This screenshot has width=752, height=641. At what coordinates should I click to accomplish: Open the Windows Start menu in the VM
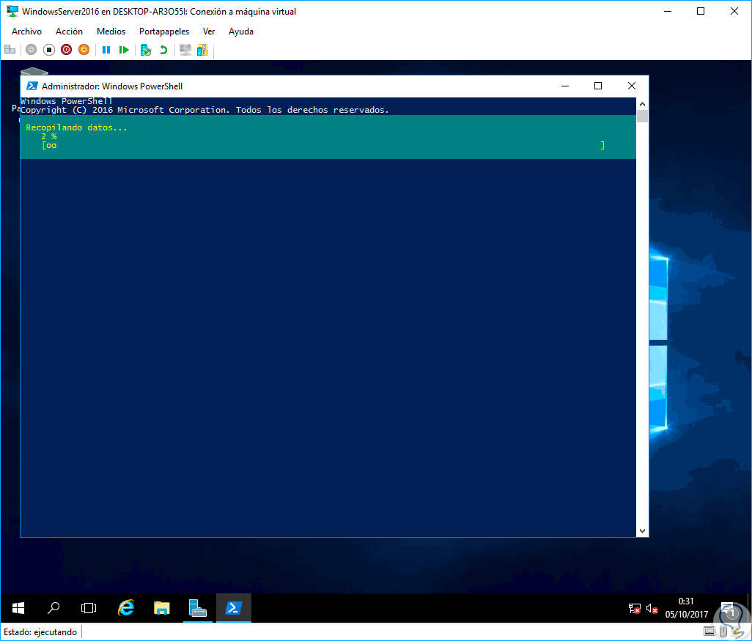pyautogui.click(x=18, y=608)
